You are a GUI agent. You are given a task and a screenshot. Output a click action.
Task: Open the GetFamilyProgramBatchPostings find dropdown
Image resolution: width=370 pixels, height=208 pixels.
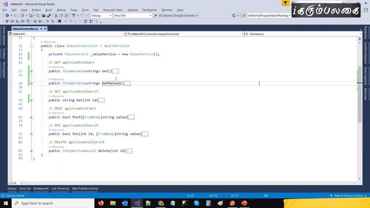point(290,16)
